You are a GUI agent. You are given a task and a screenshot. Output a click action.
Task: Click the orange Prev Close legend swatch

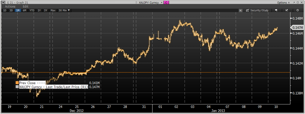17,83
